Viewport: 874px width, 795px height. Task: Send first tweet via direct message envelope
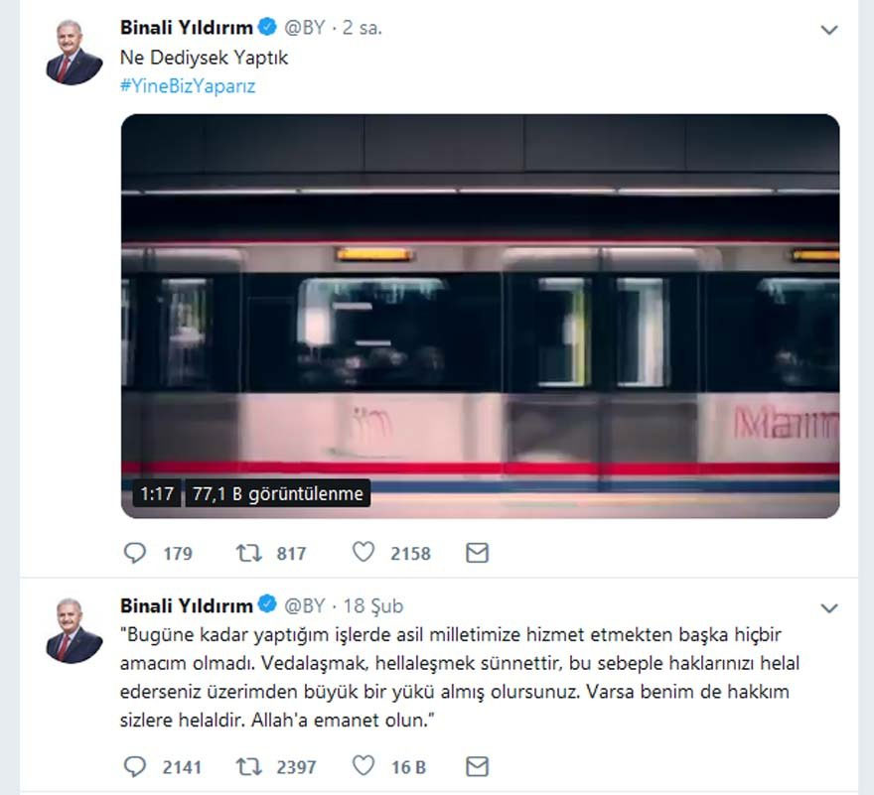point(477,553)
